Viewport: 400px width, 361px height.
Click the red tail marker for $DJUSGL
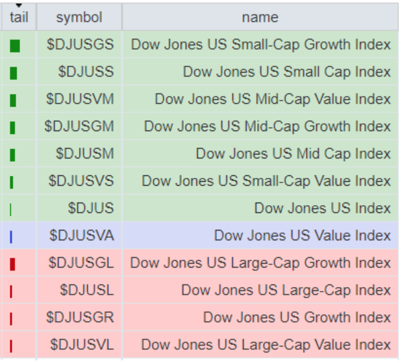click(x=13, y=264)
